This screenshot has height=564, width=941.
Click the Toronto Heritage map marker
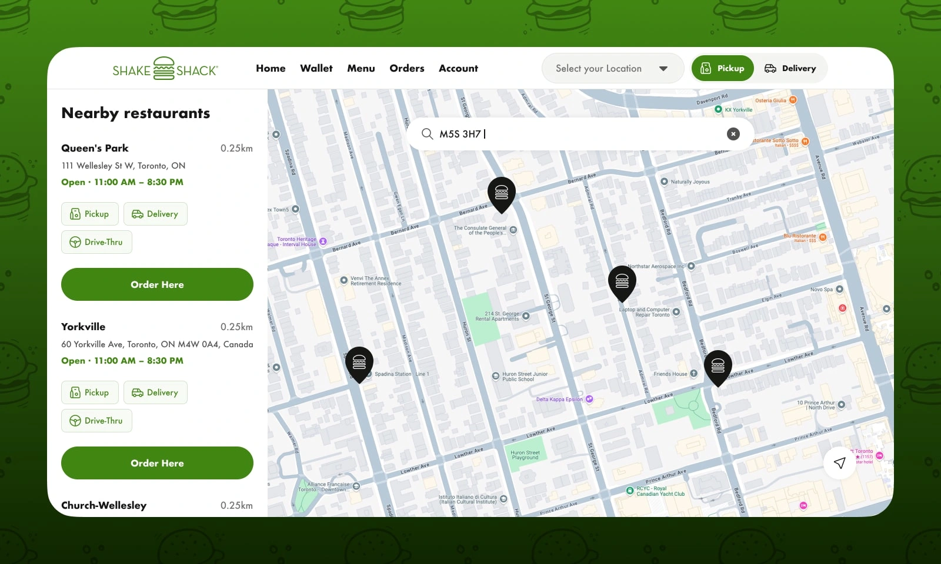323,241
